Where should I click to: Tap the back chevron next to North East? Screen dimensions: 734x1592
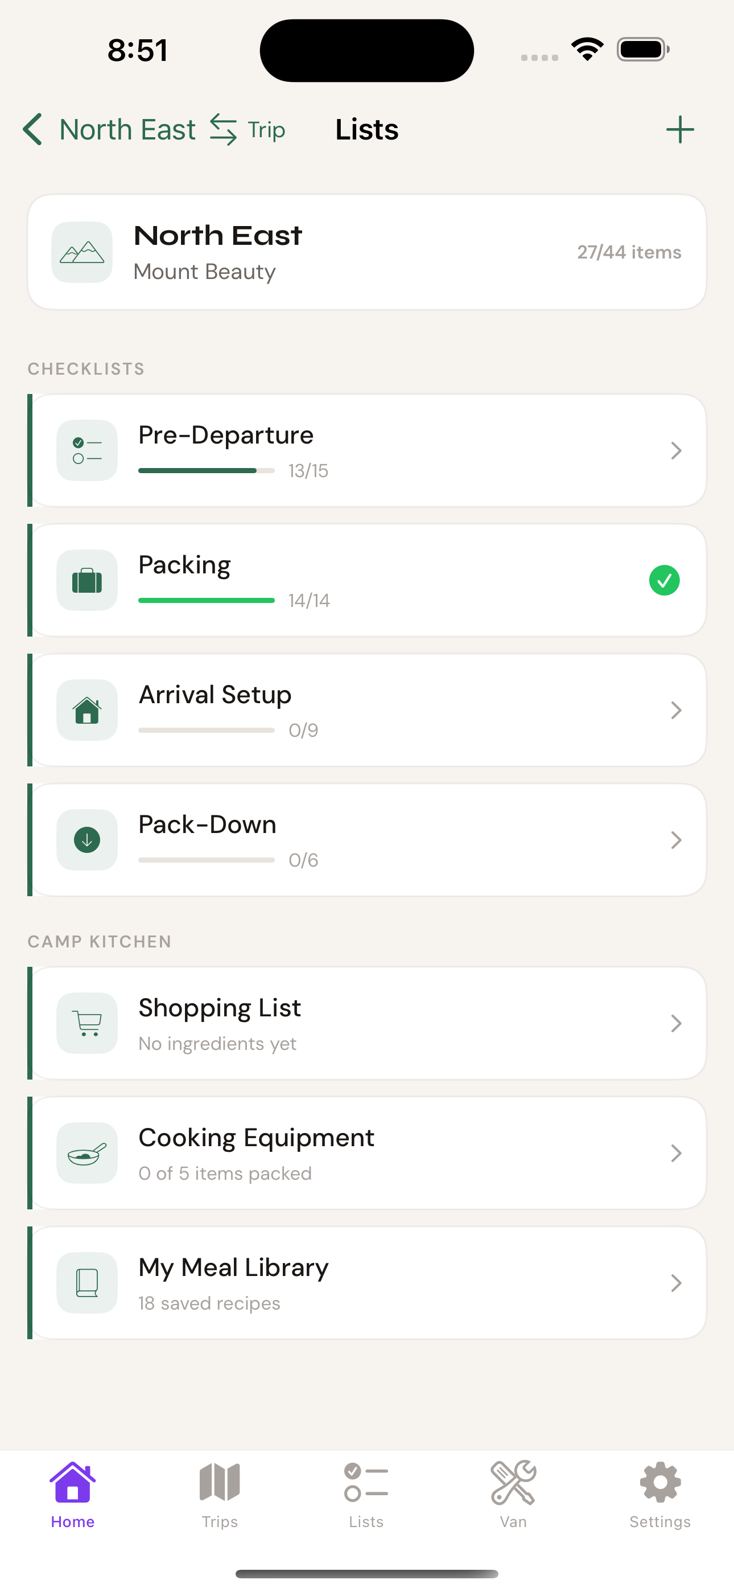[33, 130]
